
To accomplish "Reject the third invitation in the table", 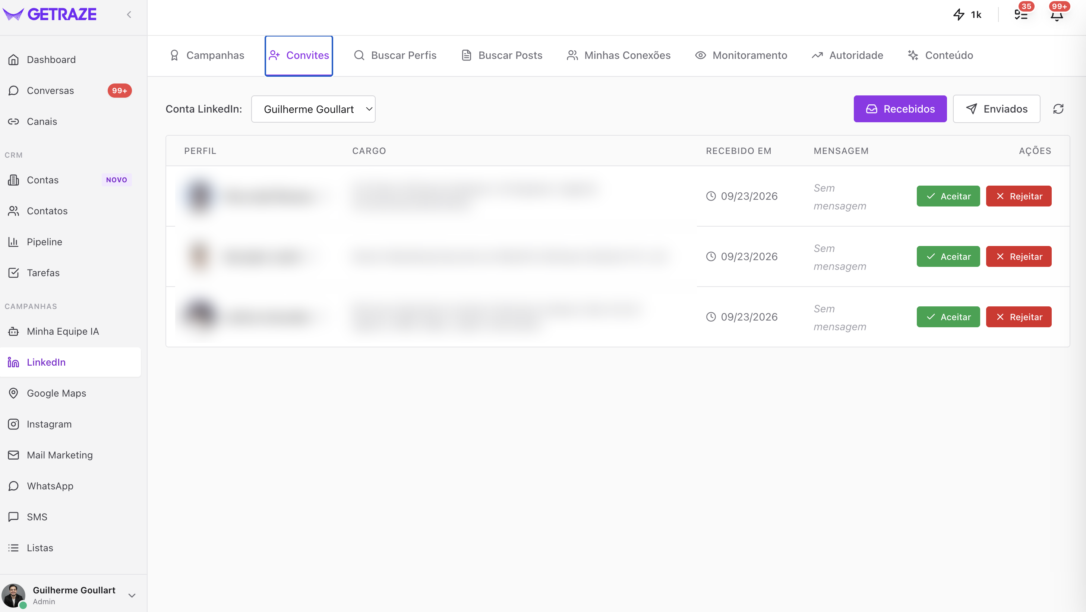I will [x=1019, y=317].
